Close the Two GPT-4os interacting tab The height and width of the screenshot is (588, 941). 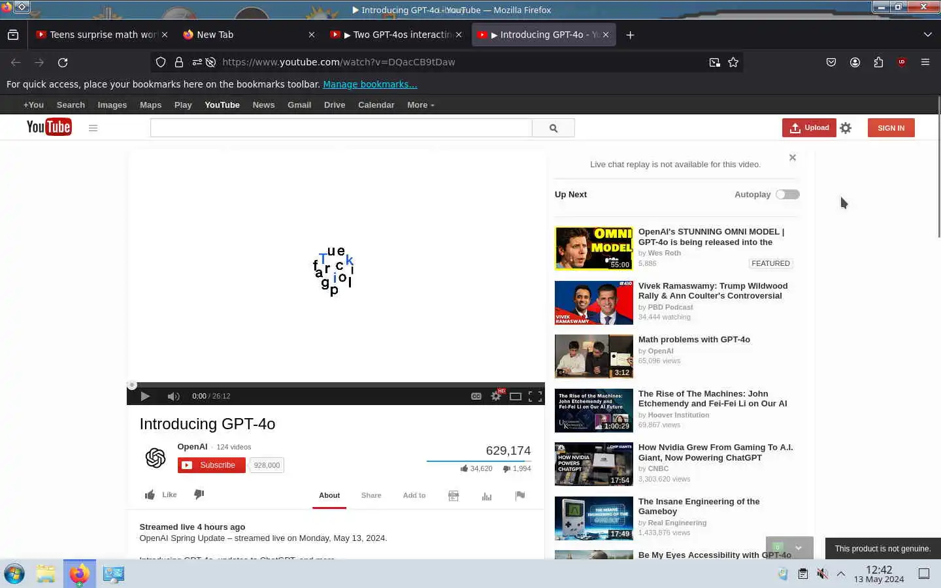(x=459, y=35)
